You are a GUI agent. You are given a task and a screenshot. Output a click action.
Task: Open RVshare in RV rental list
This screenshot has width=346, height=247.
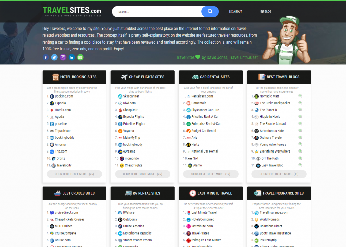tap(129, 212)
